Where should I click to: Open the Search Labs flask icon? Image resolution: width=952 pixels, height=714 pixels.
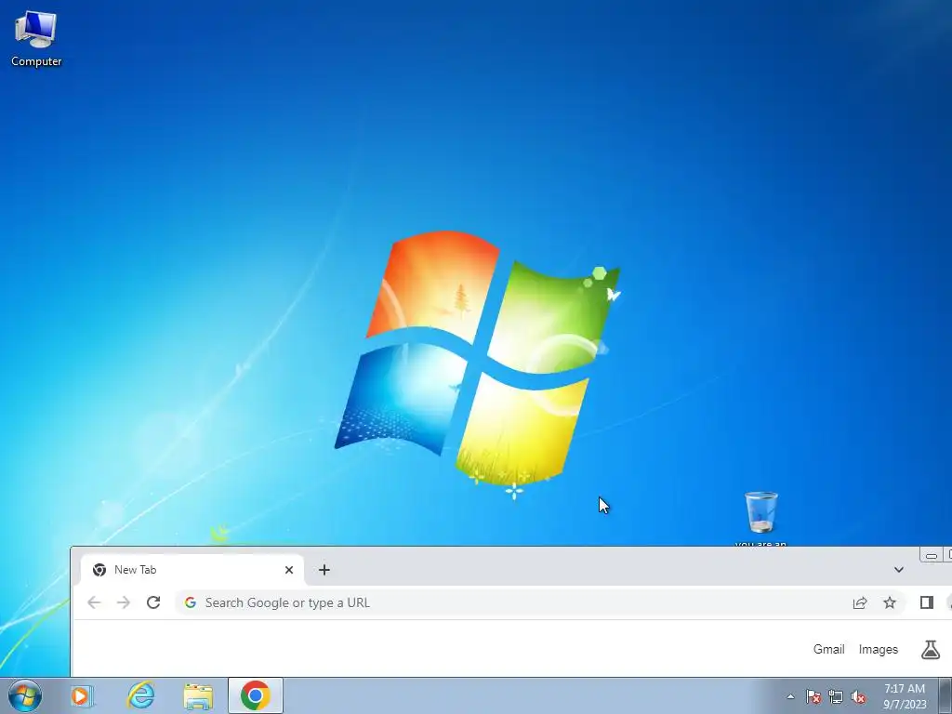tap(930, 650)
